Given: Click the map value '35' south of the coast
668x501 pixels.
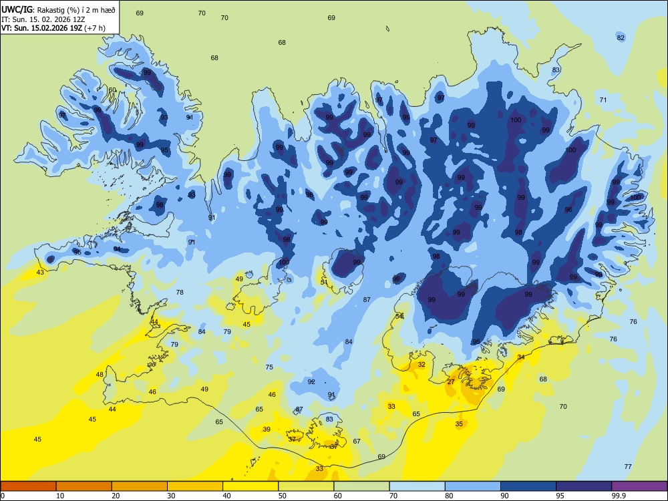Looking at the screenshot, I should click(x=459, y=424).
